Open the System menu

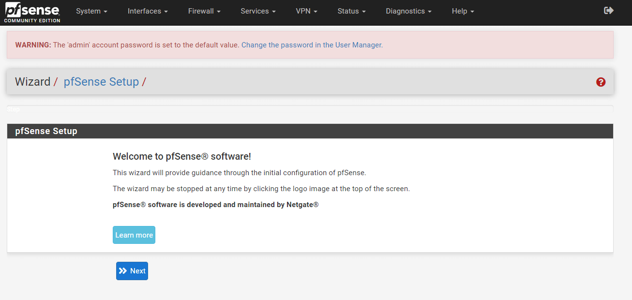pos(91,11)
